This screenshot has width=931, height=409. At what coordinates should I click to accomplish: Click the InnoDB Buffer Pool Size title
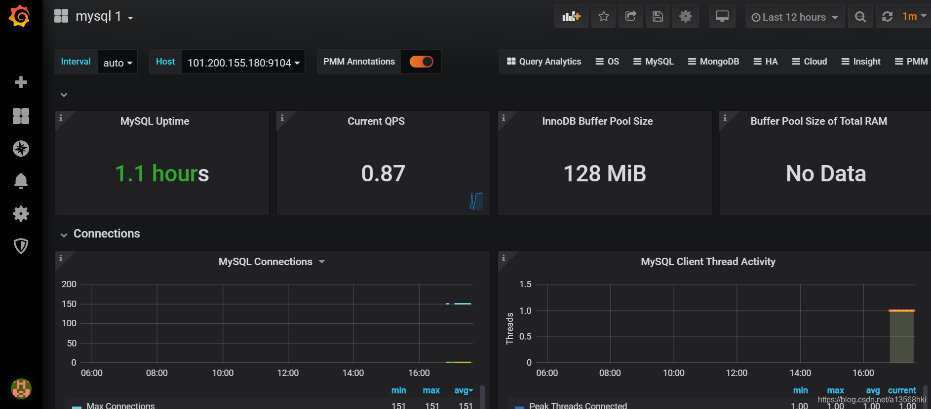[597, 121]
